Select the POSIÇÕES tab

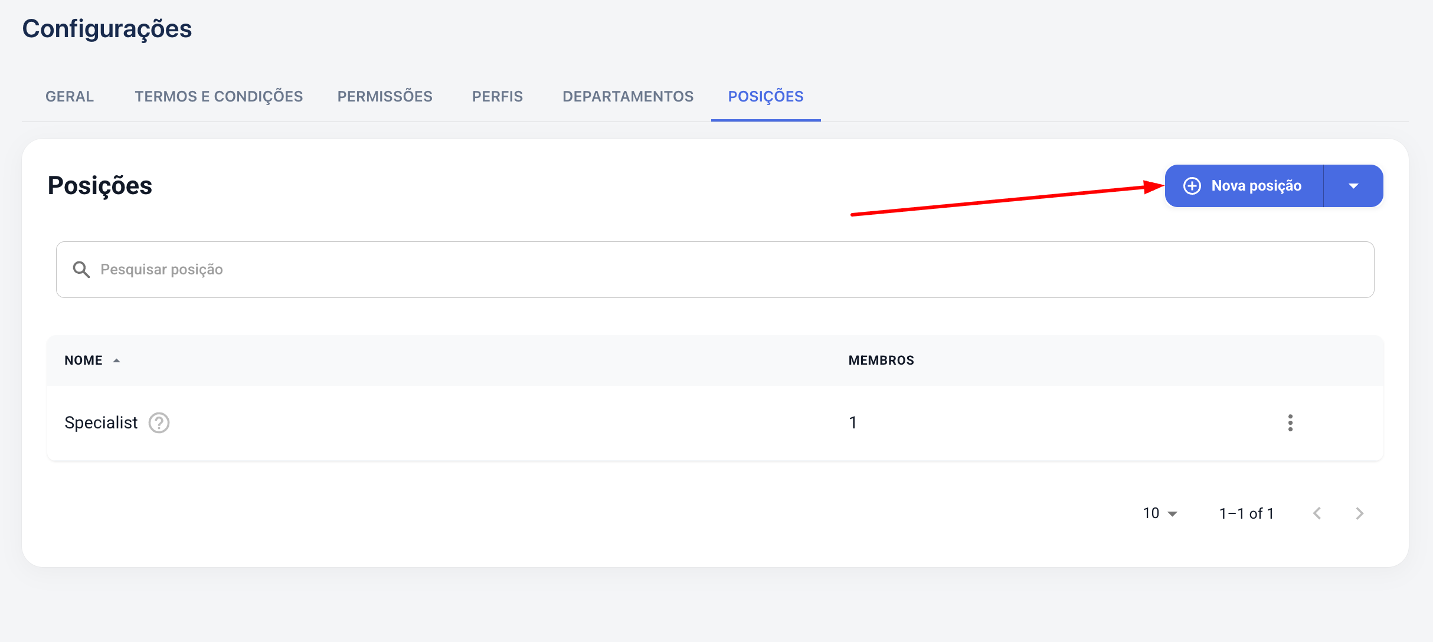pyautogui.click(x=765, y=96)
